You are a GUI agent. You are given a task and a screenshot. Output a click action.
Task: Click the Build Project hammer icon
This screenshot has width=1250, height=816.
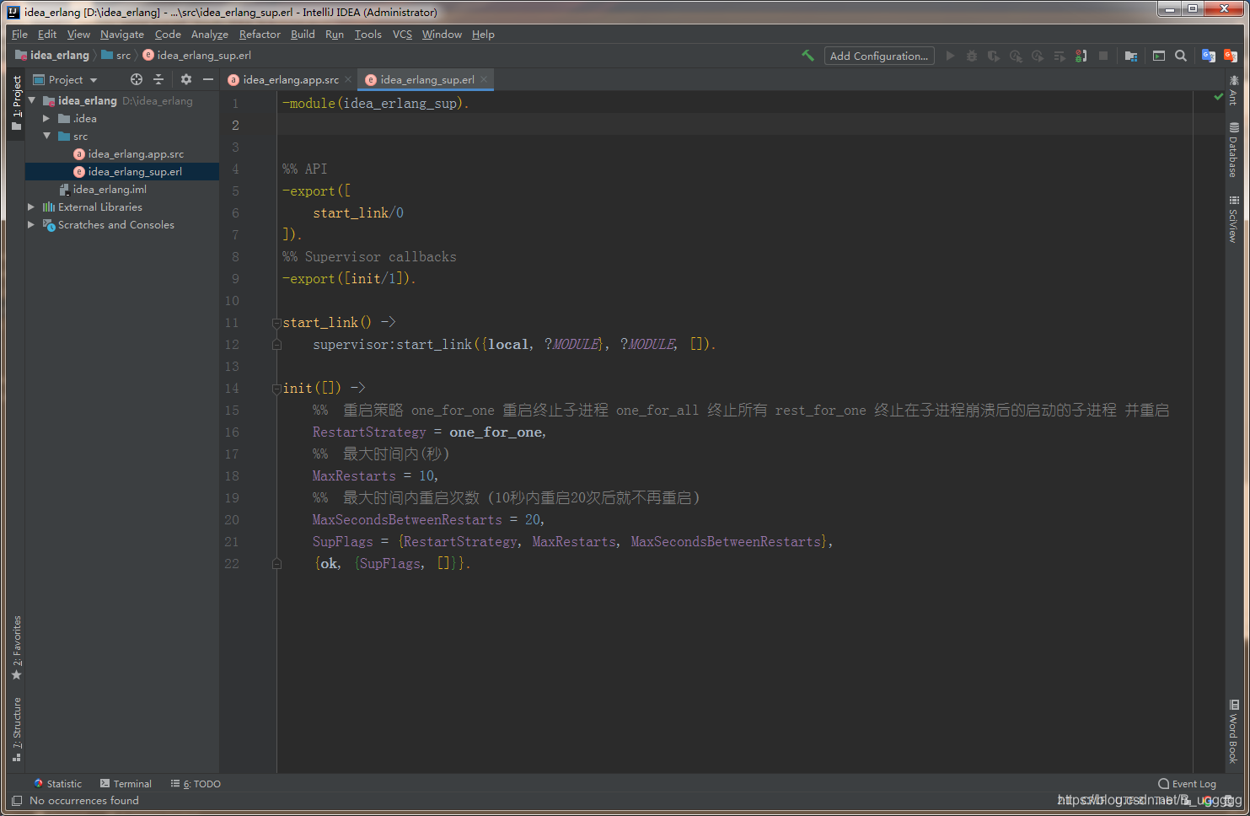click(807, 56)
